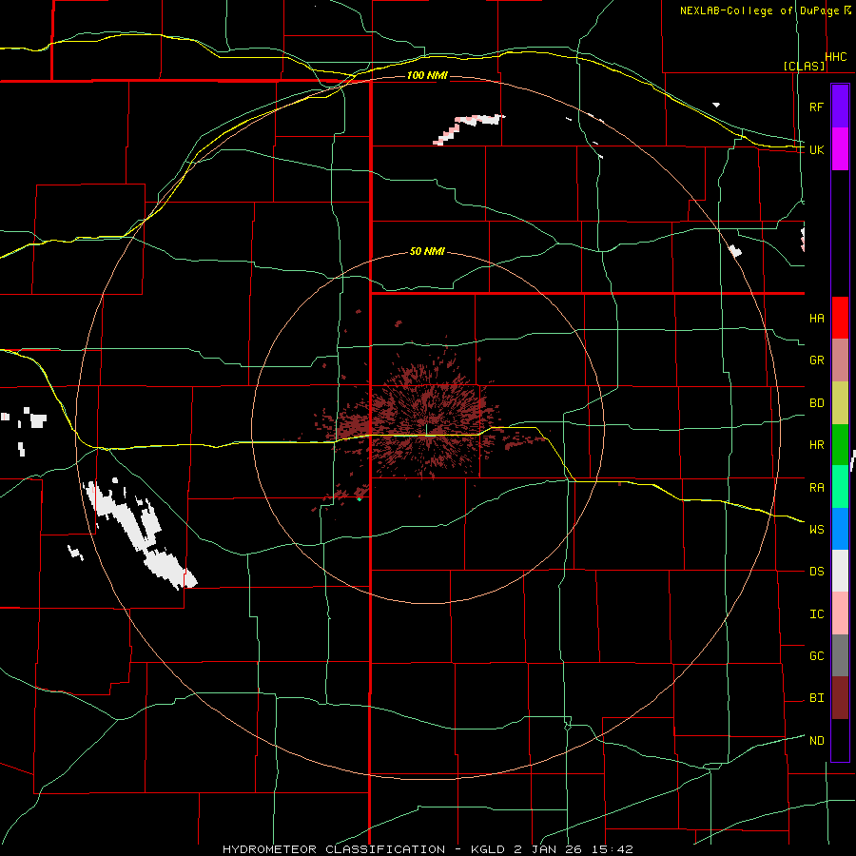
Task: Click the 'ND' legend label
Action: coord(816,741)
